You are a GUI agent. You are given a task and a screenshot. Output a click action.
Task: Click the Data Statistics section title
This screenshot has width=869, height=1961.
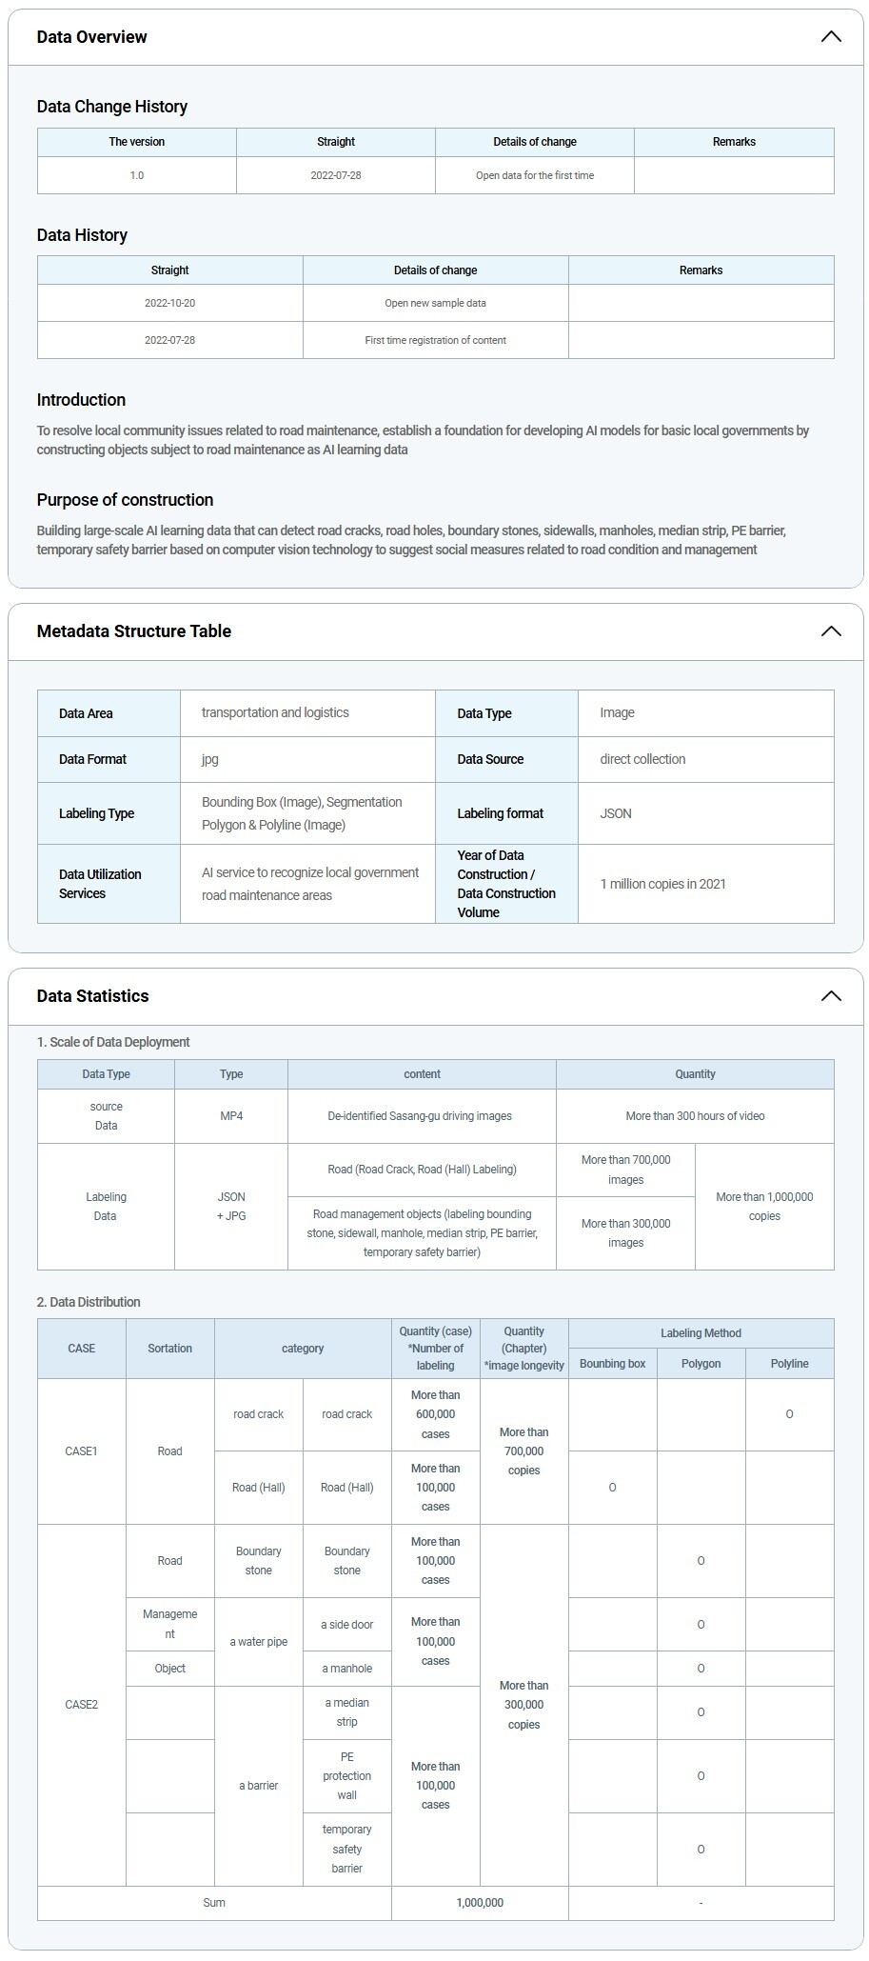point(93,996)
